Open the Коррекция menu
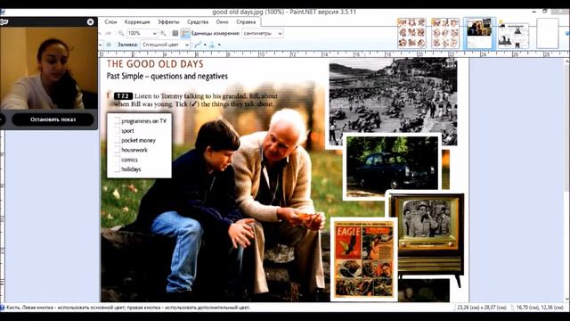 pos(137,22)
